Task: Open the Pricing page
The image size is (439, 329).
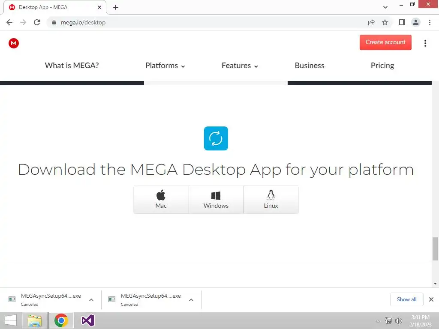Action: click(382, 66)
